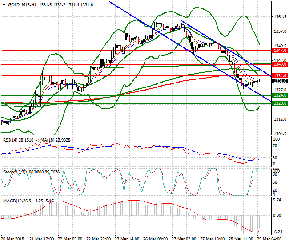Screen dimensions: 289x244
Task: Select the 1364.5 price axis value
Action: tap(280, 17)
